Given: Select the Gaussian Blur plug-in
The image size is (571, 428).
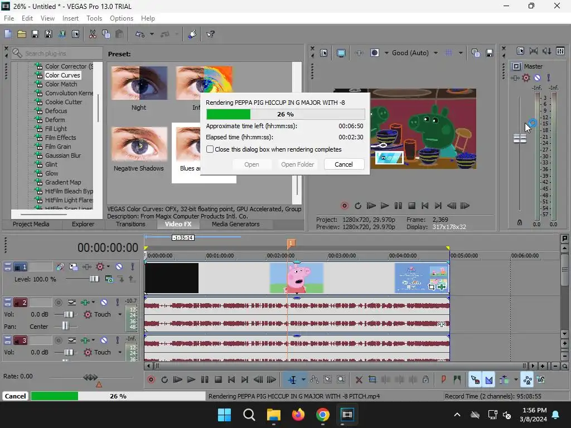Looking at the screenshot, I should point(63,155).
